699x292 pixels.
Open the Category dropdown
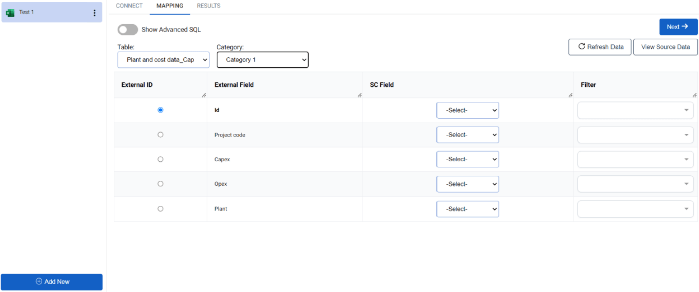[263, 59]
